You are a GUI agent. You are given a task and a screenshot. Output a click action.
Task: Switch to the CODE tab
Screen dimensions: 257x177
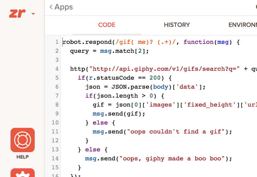tap(107, 25)
